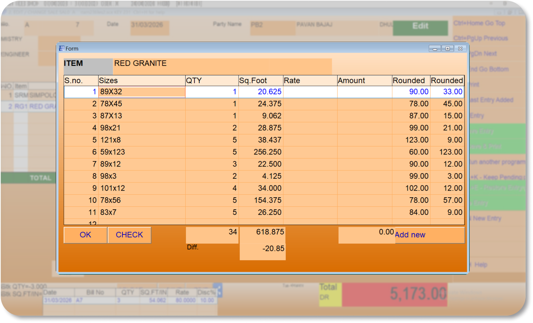Select the size cell 59x123
533x323 pixels.
pos(142,152)
